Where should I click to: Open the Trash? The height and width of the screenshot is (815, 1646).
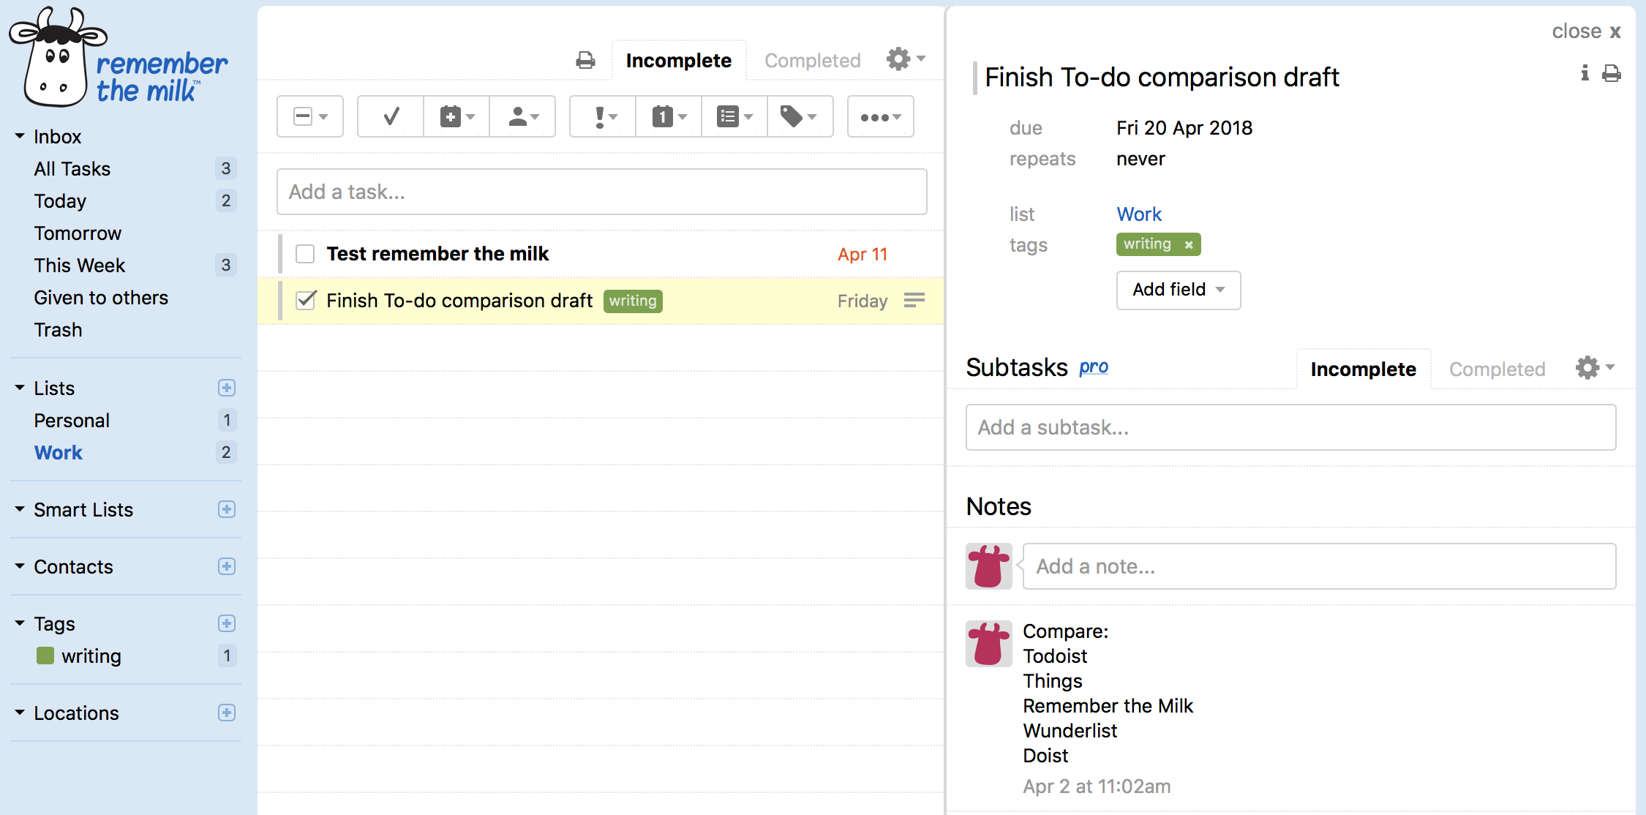coord(58,330)
